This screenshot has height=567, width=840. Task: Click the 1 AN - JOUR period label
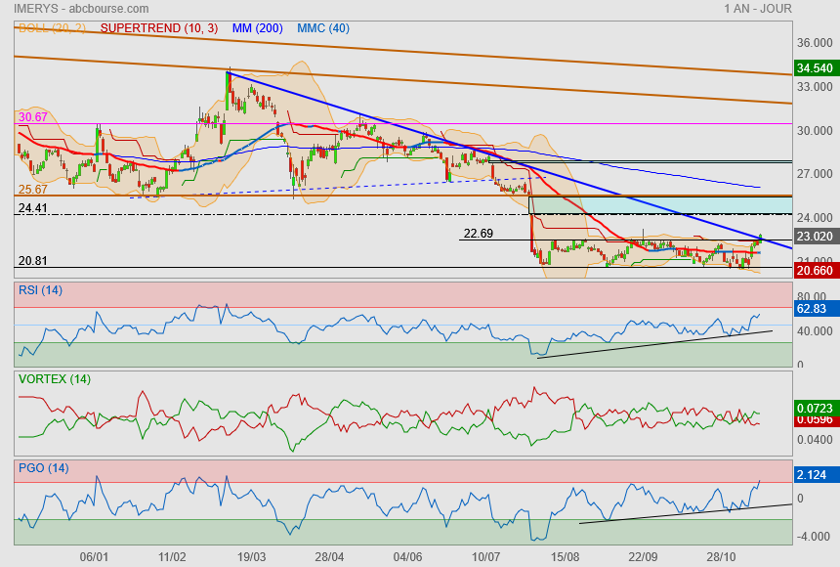[758, 9]
